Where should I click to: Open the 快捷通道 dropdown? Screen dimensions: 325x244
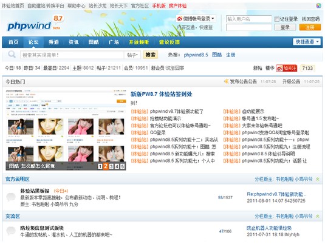pyautogui.click(x=307, y=42)
